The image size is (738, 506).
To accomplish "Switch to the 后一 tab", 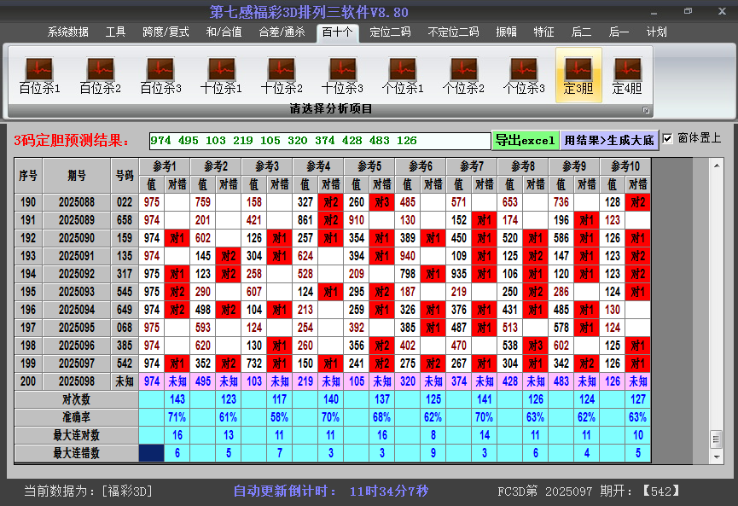I will click(619, 32).
